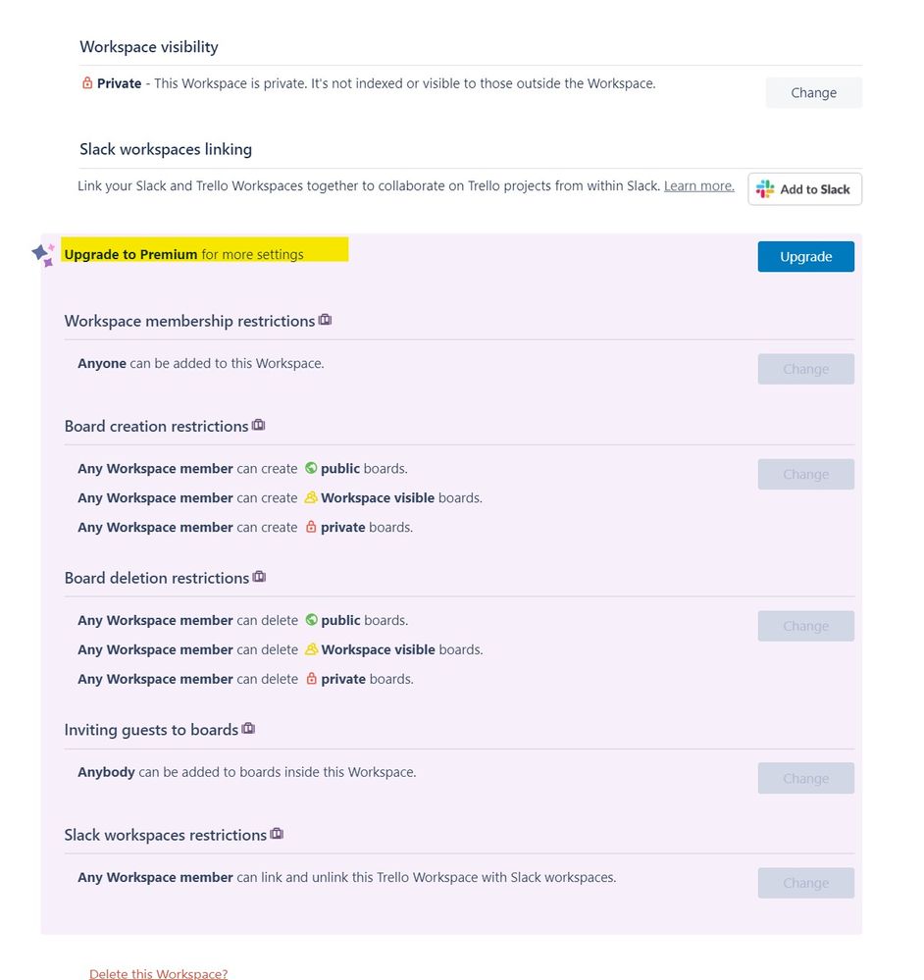
Task: Click briefcase icon next to Board deletion restrictions
Action: (x=259, y=577)
